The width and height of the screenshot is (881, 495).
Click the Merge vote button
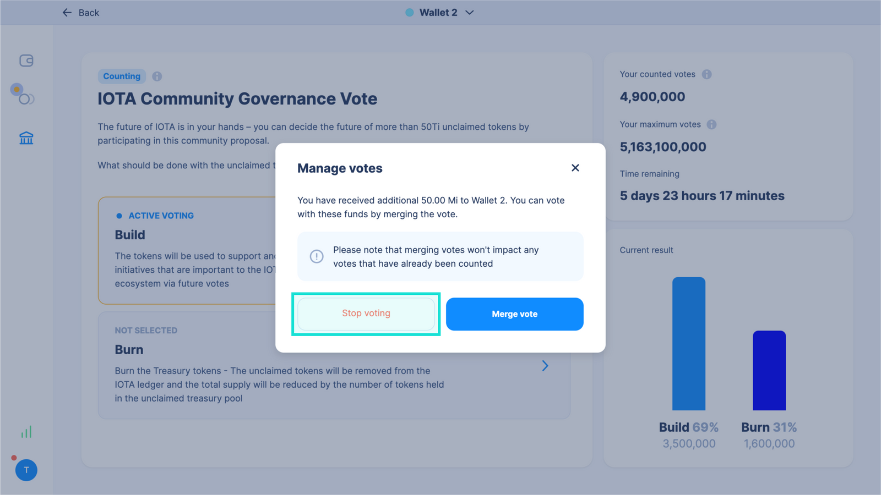tap(515, 314)
